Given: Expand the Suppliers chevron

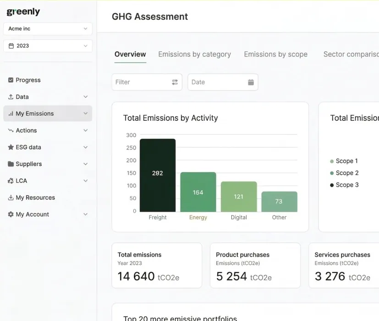Looking at the screenshot, I should tap(85, 164).
